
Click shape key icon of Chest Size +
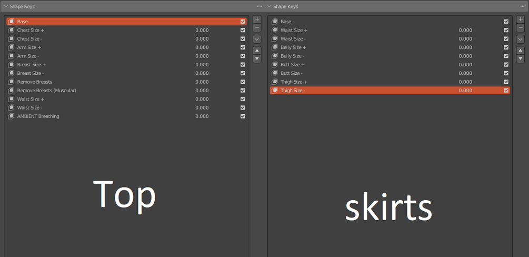(x=11, y=30)
